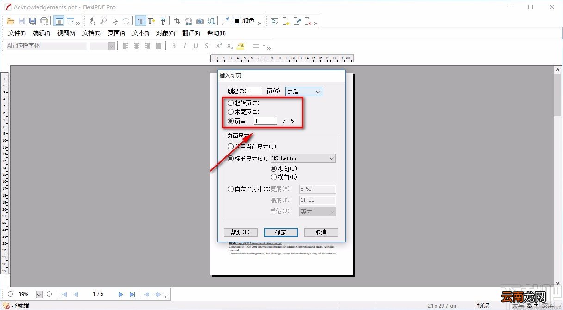Open the 帮助(H) menu
The width and height of the screenshot is (563, 310).
point(217,33)
